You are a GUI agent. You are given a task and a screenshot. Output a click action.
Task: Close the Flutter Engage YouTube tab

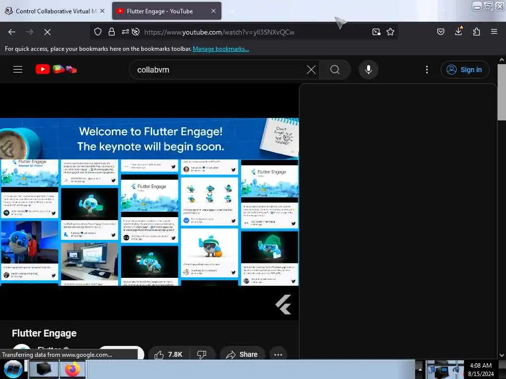click(213, 11)
